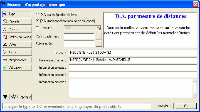Select the Textes icon
The image size is (200, 112).
point(5,52)
